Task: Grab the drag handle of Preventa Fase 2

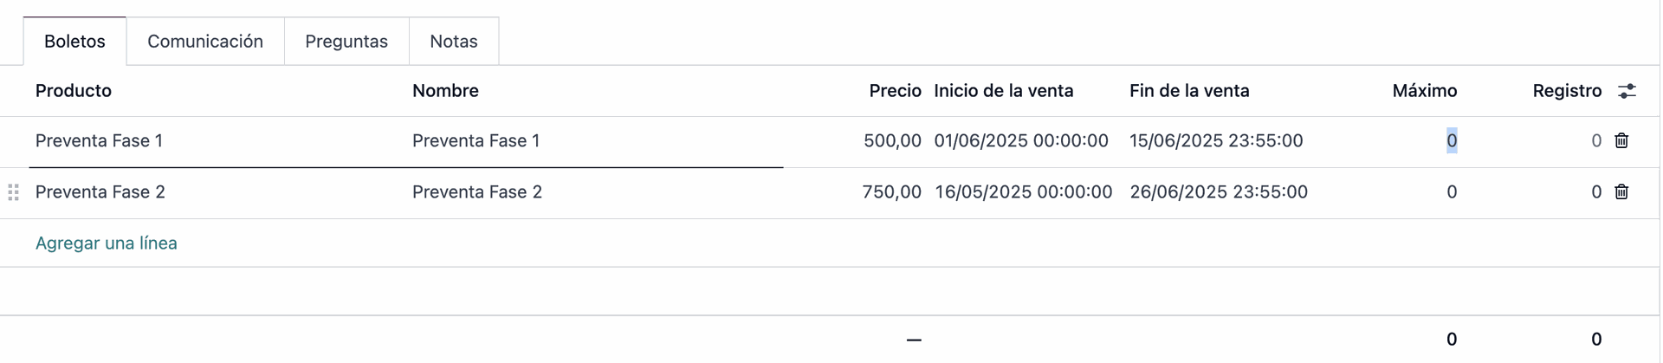Action: point(13,192)
